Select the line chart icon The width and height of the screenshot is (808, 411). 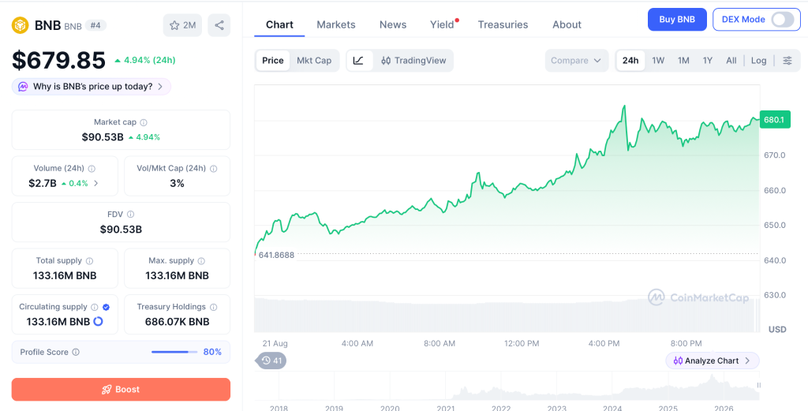point(359,60)
